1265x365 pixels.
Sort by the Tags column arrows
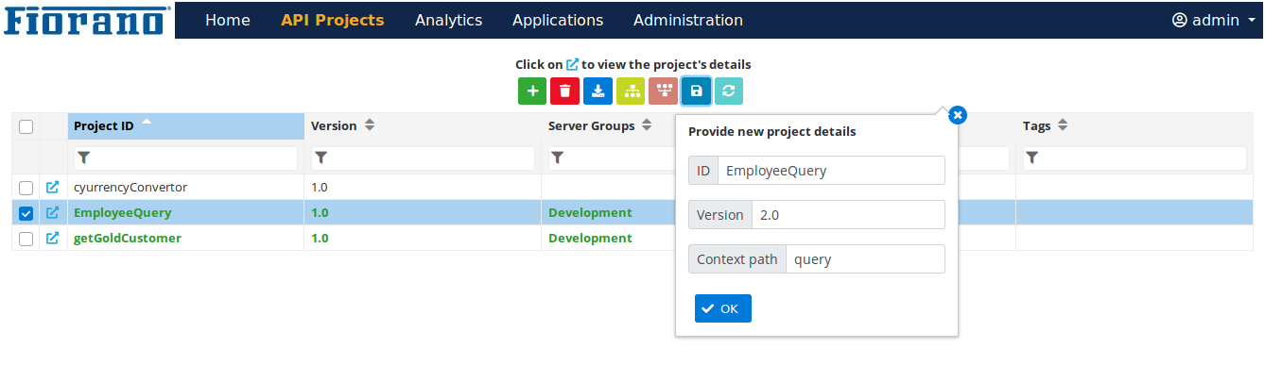pyautogui.click(x=1063, y=125)
